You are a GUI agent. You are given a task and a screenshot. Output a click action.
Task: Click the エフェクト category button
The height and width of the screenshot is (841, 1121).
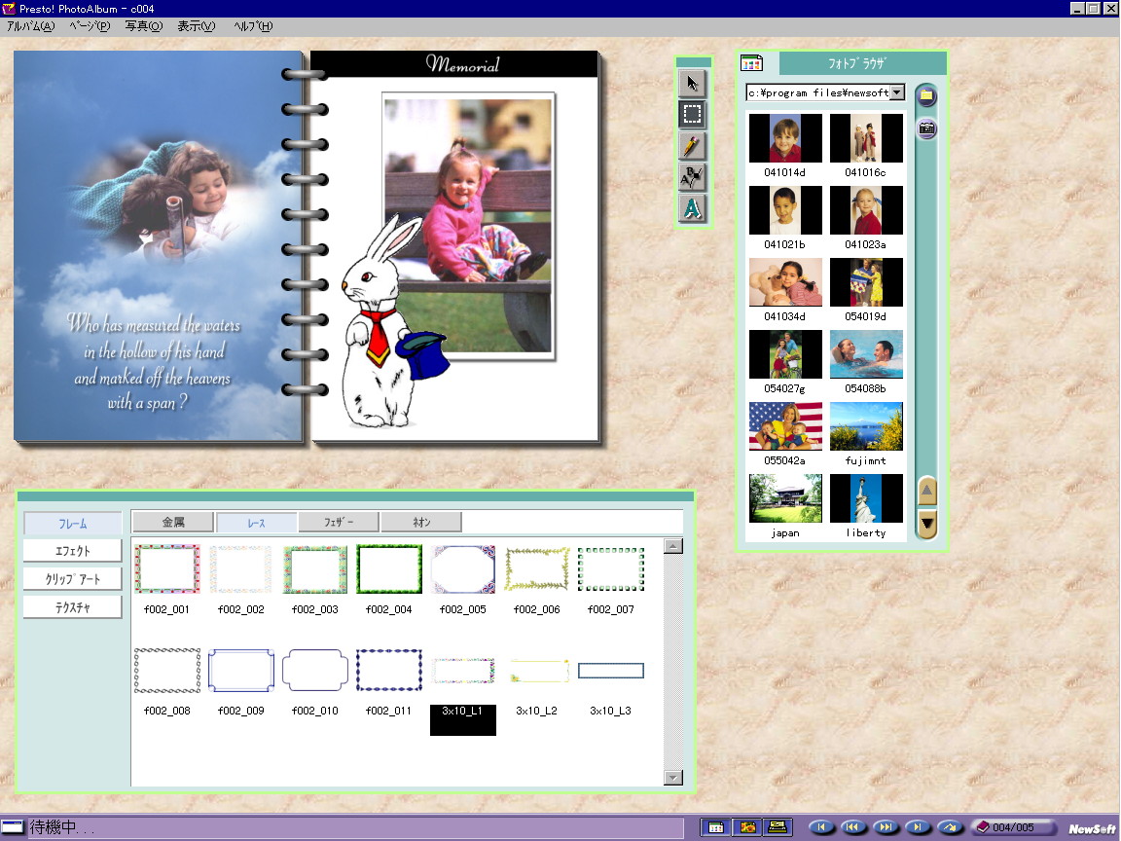(72, 551)
